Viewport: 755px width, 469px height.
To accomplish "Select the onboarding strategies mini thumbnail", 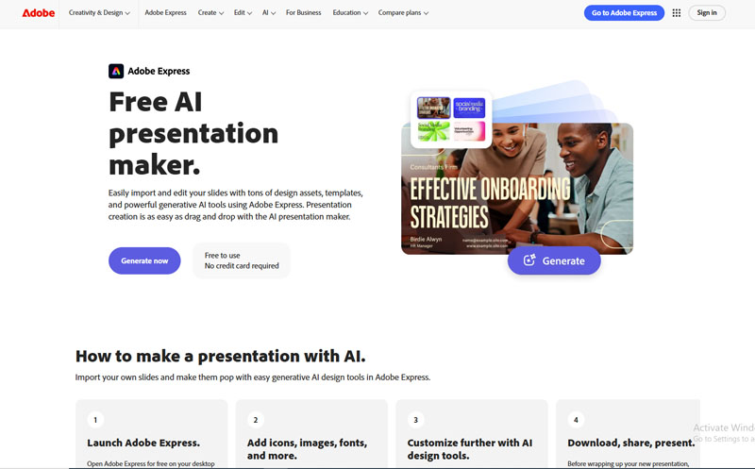I will (434, 108).
